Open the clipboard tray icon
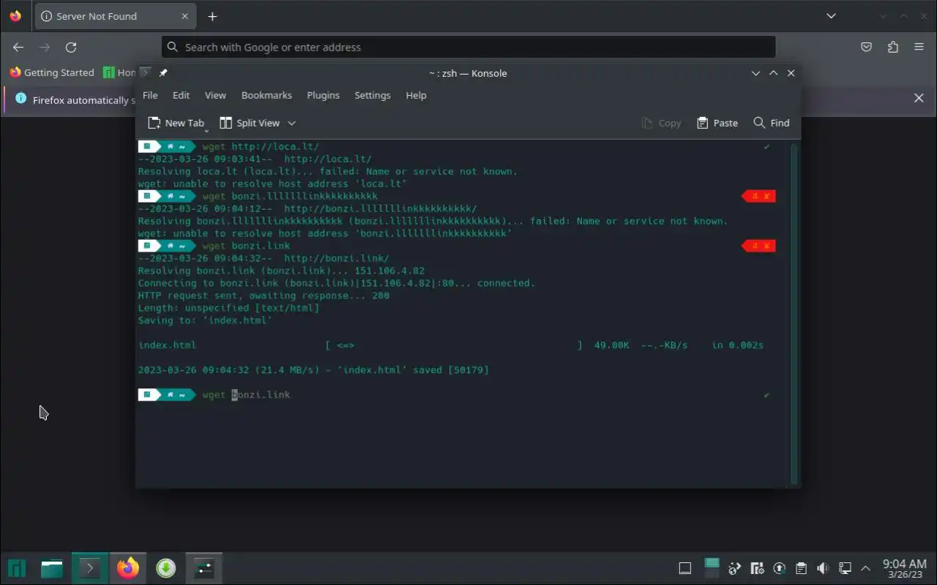 [802, 568]
